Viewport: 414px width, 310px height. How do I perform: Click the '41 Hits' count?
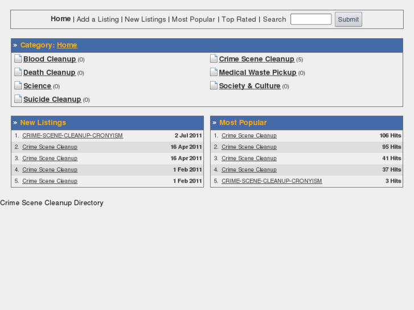pyautogui.click(x=392, y=158)
